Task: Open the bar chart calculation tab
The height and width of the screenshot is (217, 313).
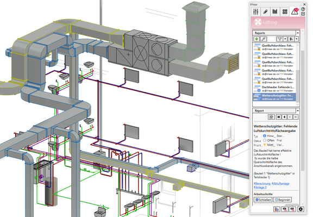Action: 275,11
